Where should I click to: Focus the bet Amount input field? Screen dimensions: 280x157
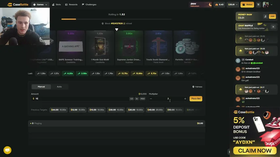[80, 98]
